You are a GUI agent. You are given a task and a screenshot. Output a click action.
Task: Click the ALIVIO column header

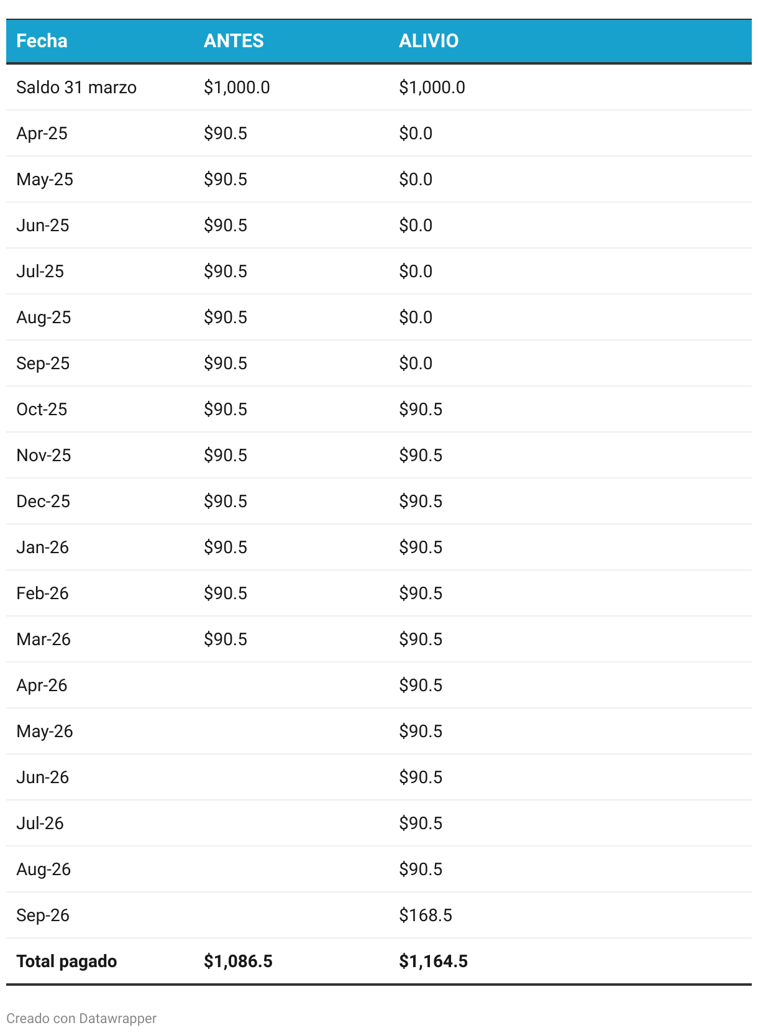pos(429,41)
